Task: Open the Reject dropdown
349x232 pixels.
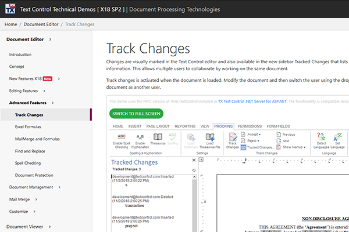Action: pos(250,141)
